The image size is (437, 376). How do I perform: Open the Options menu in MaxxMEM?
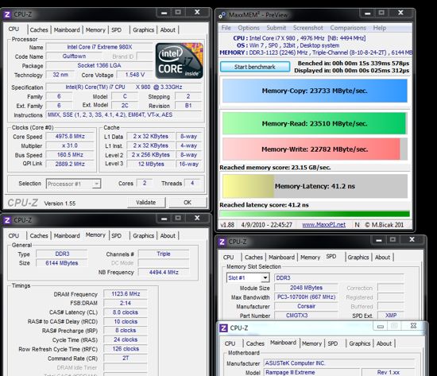pyautogui.click(x=249, y=28)
